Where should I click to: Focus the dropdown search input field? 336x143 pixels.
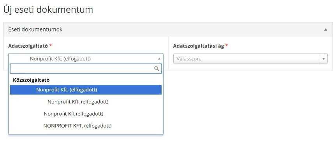pyautogui.click(x=86, y=69)
